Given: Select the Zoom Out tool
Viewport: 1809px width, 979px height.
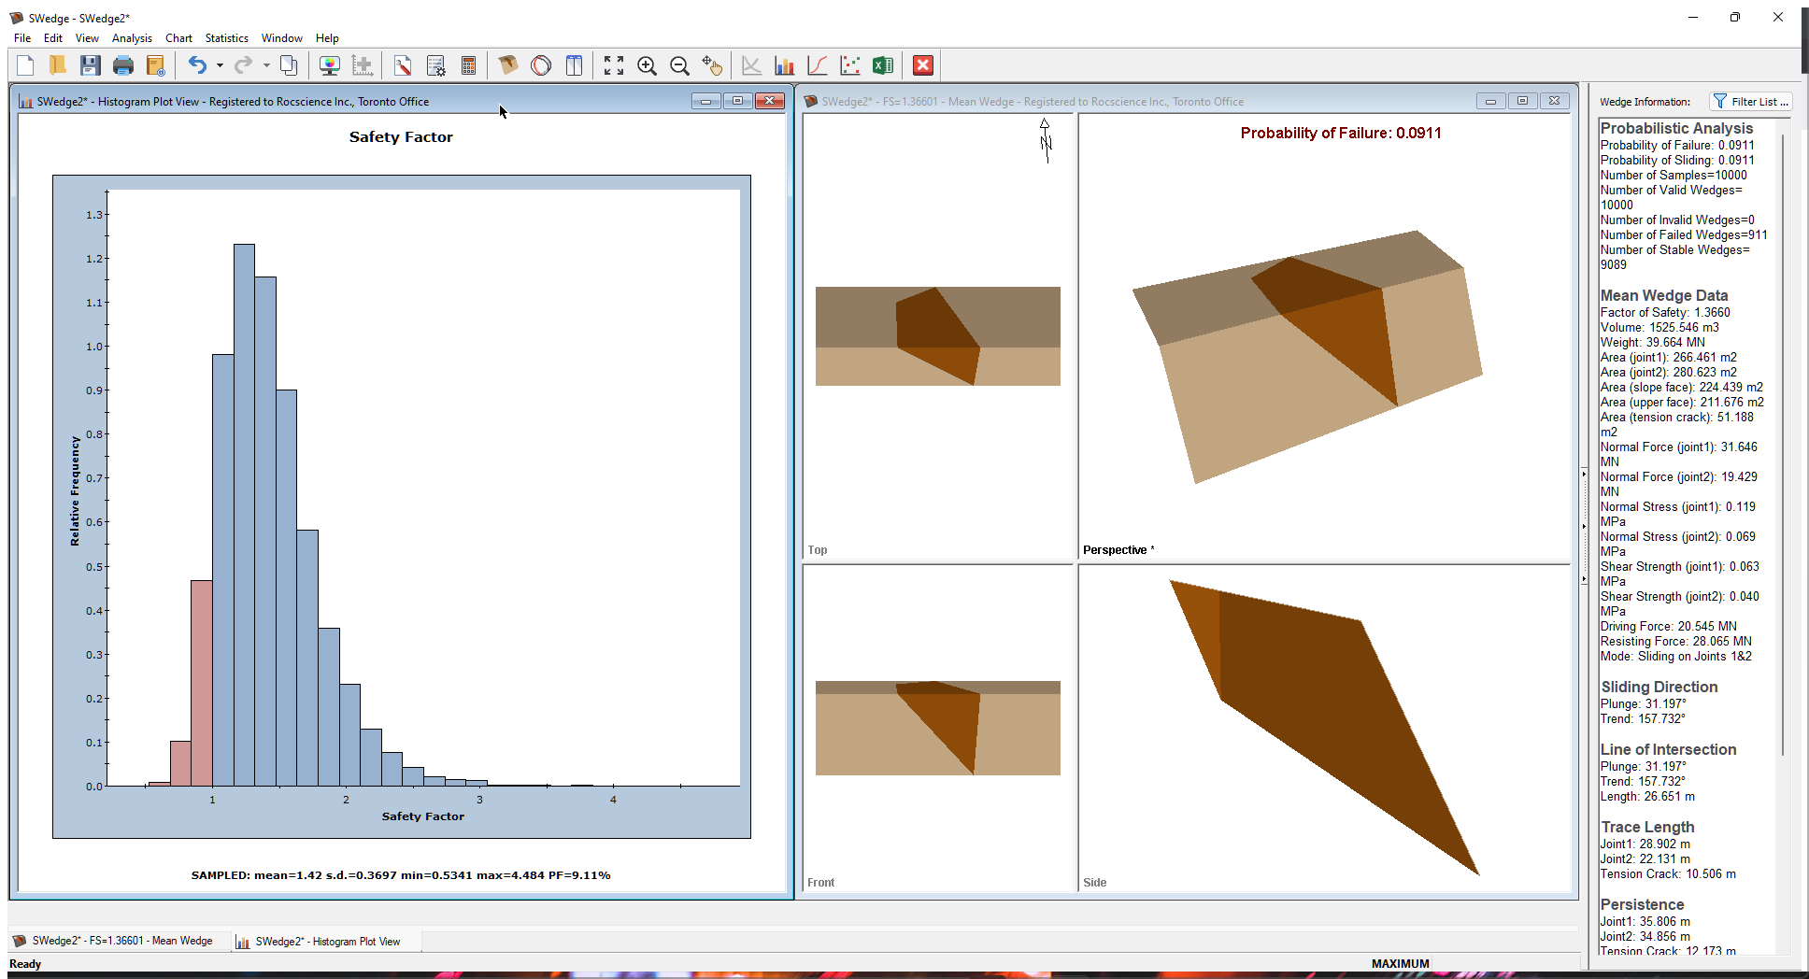Looking at the screenshot, I should pos(678,65).
